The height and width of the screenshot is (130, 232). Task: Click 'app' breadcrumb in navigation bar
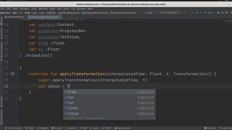(x=14, y=13)
